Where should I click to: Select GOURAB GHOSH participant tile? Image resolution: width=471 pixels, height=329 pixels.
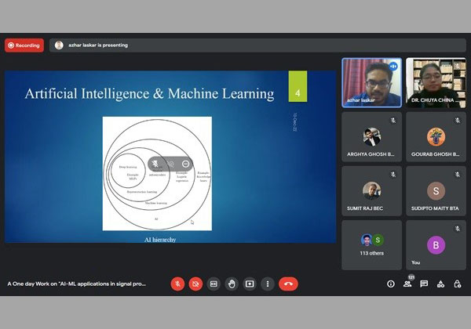click(x=436, y=137)
